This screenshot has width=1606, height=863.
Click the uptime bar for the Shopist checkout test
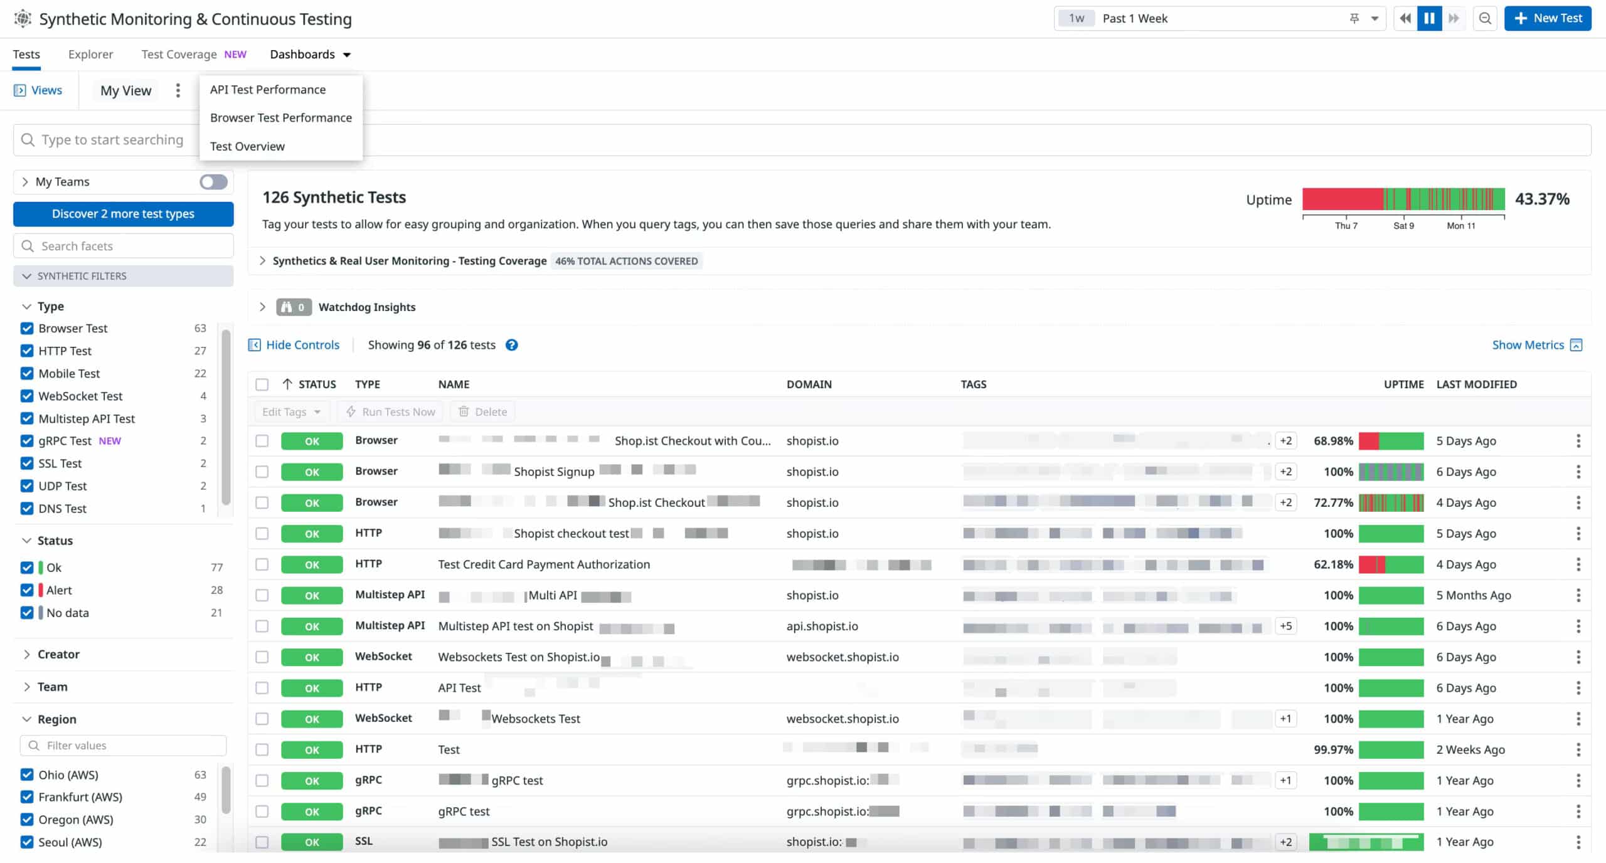pos(1390,533)
